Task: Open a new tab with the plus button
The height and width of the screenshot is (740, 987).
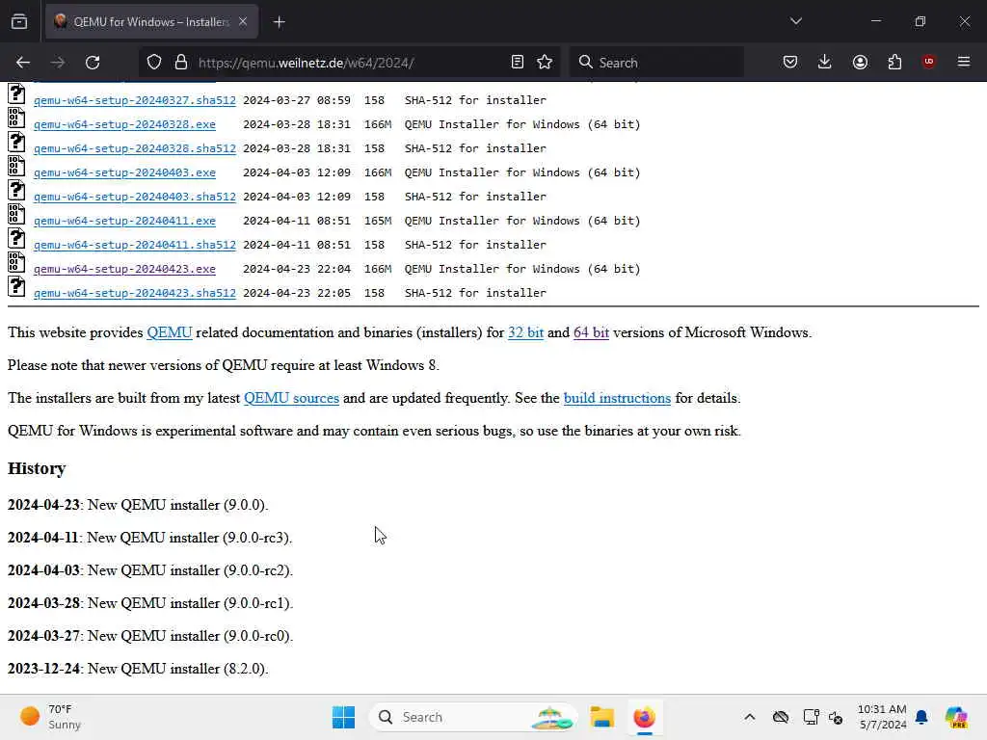Action: pyautogui.click(x=279, y=22)
